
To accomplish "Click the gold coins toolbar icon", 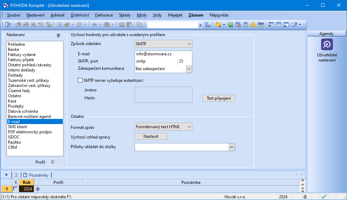I will (x=253, y=24).
